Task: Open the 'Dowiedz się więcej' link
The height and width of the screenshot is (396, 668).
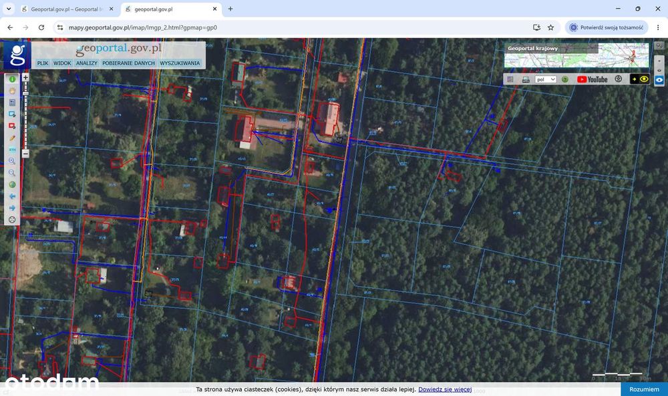Action: tap(445, 389)
